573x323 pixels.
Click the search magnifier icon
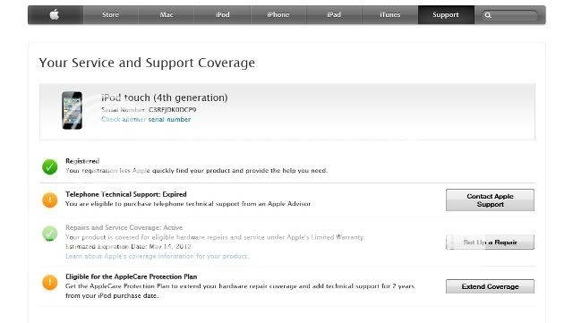[487, 15]
